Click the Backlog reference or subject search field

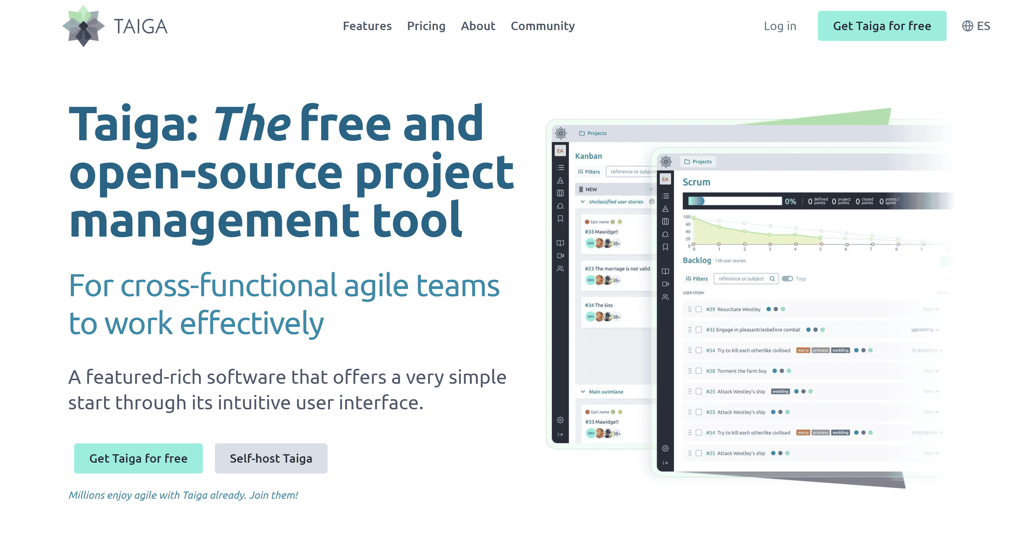(742, 278)
